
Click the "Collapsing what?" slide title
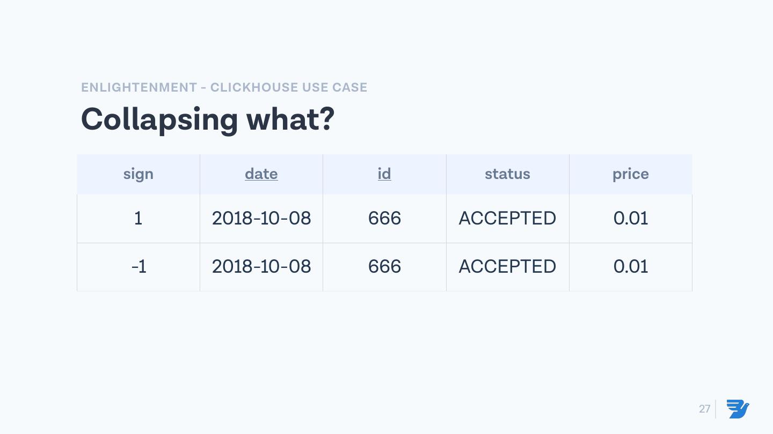(208, 119)
